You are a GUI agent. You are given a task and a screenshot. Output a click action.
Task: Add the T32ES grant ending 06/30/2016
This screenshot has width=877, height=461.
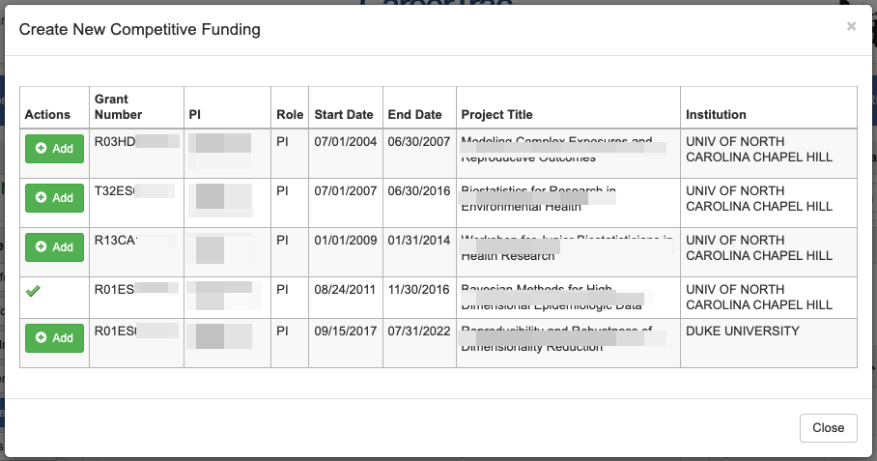click(x=54, y=198)
